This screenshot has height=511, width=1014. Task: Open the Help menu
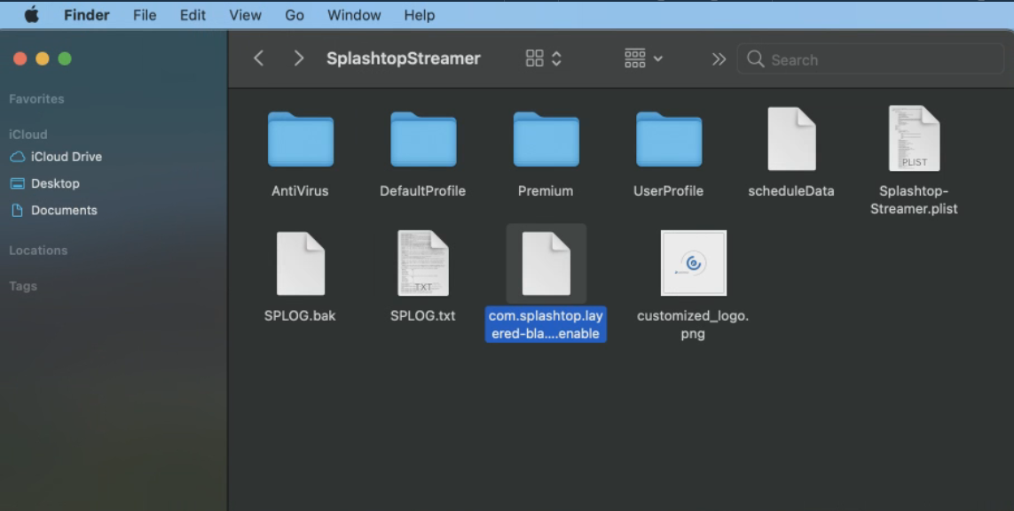click(419, 15)
